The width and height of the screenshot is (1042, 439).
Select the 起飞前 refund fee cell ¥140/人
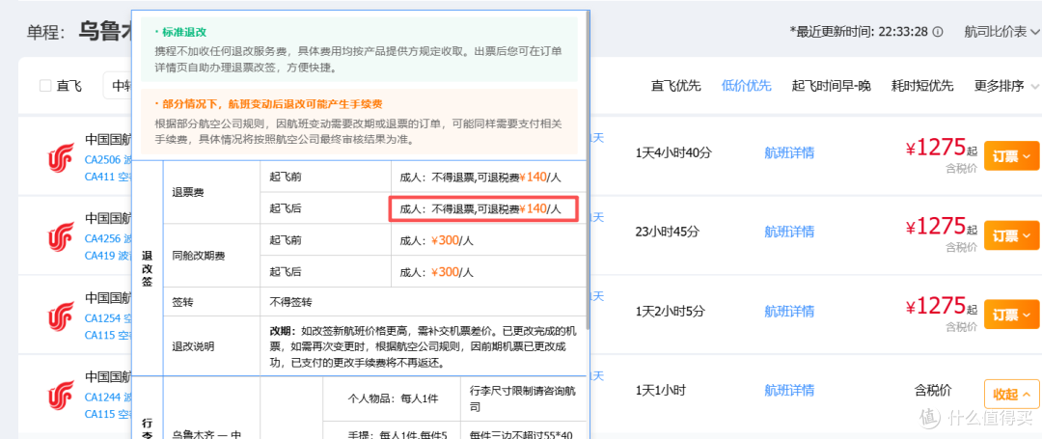(x=488, y=177)
